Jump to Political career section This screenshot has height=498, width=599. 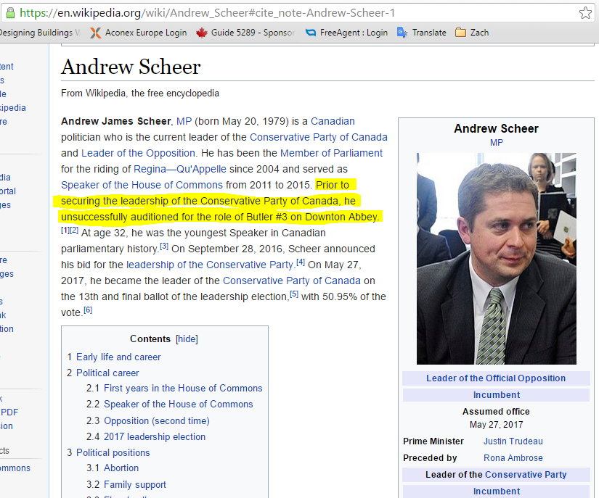pos(107,373)
